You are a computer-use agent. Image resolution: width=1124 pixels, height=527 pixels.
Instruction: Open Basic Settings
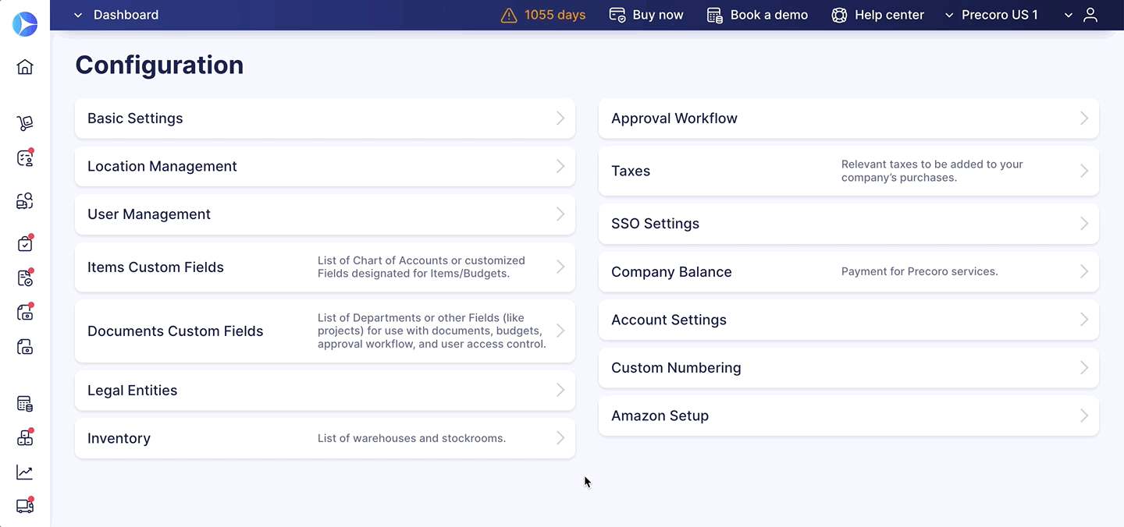click(325, 118)
